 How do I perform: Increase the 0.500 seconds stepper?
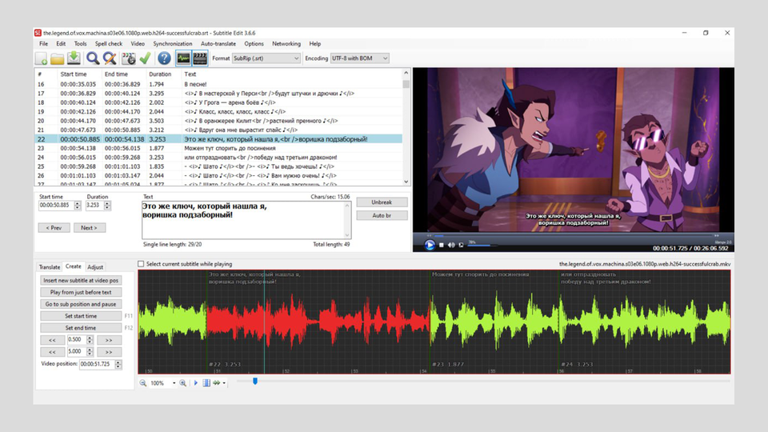[x=90, y=338]
